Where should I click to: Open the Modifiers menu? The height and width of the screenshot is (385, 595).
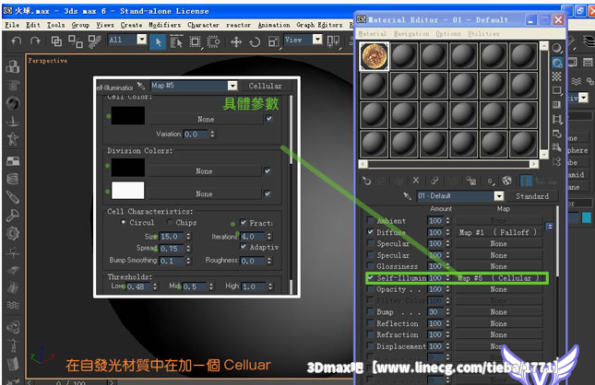(165, 25)
